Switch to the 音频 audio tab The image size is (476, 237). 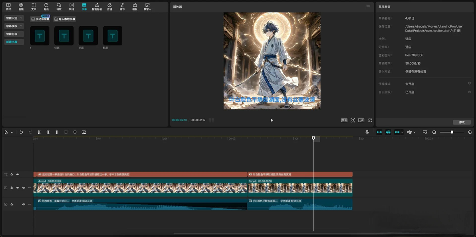[x=21, y=7]
